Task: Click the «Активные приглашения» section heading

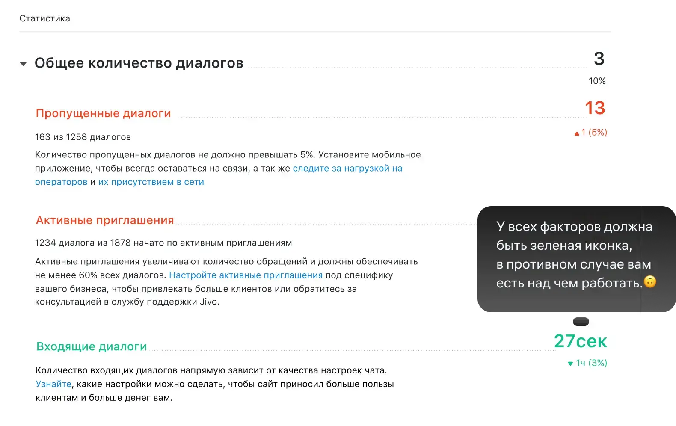Action: [104, 220]
